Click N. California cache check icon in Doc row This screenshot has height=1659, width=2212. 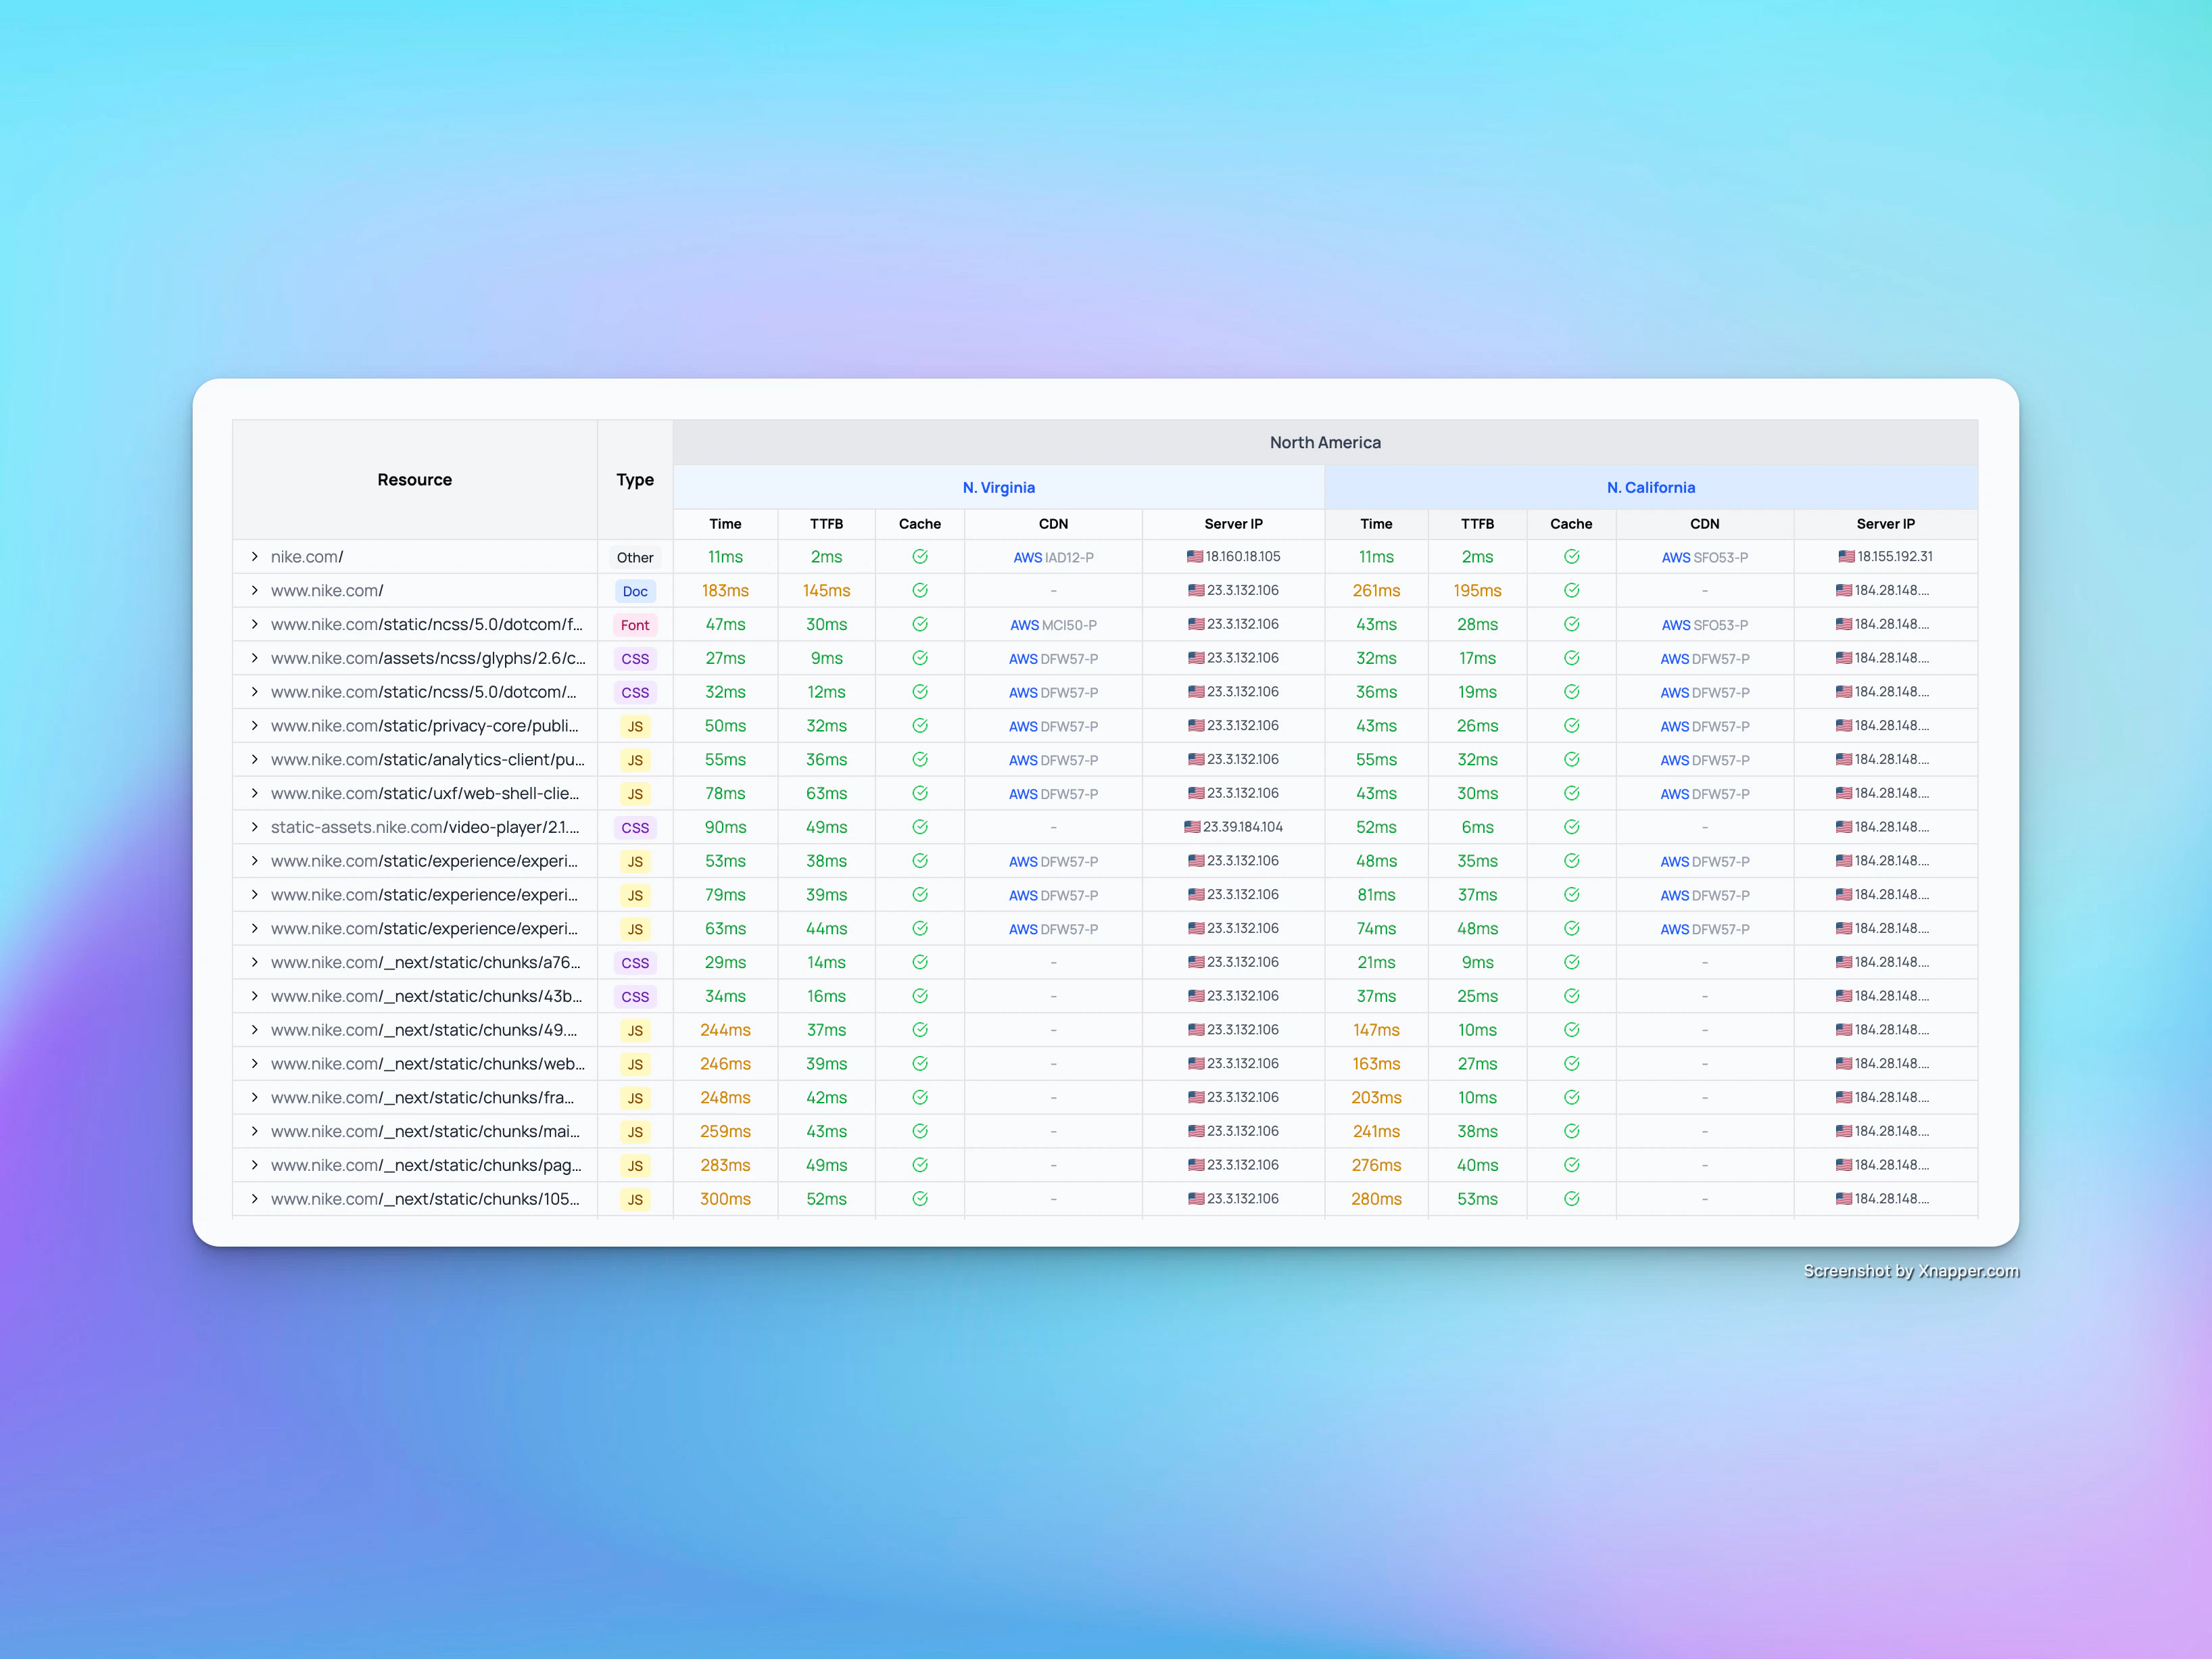point(1571,591)
